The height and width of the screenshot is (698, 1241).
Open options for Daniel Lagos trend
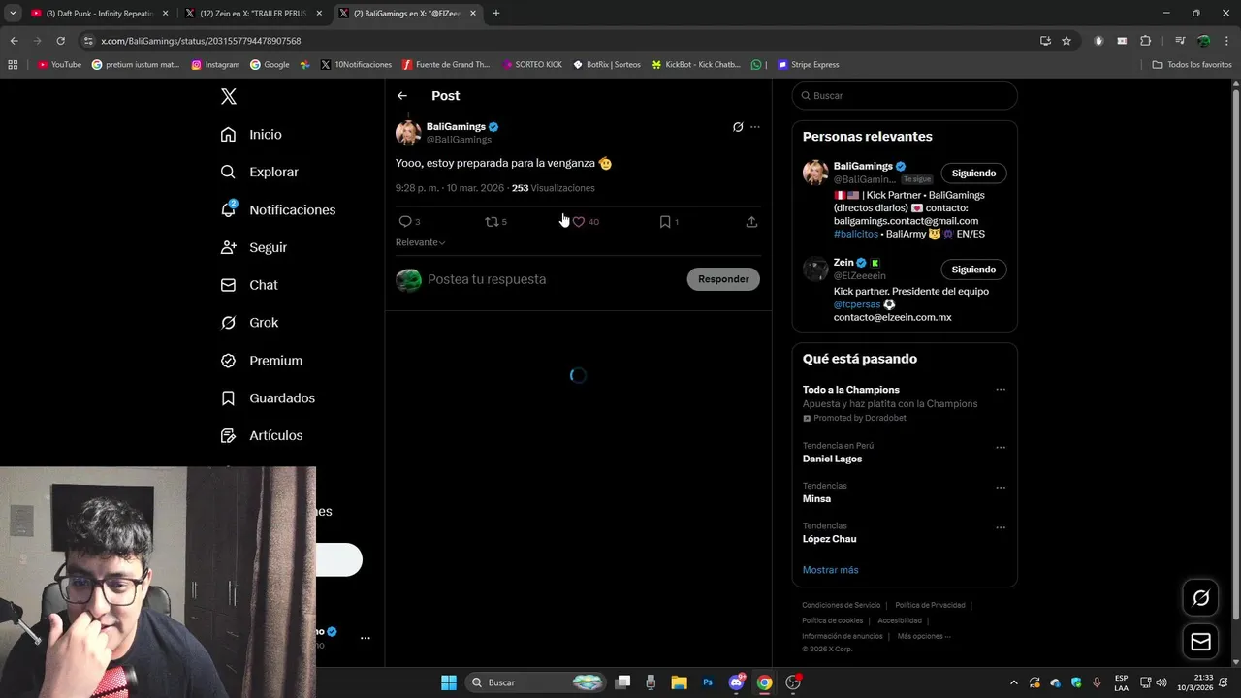pyautogui.click(x=1001, y=448)
